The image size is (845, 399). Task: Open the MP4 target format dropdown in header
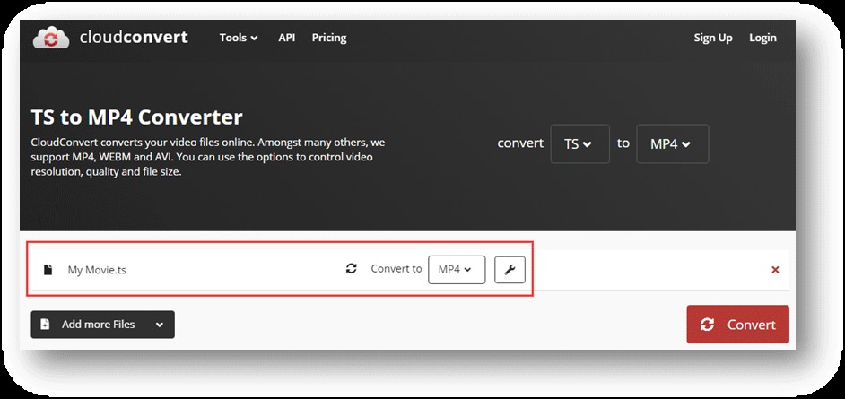[x=673, y=143]
